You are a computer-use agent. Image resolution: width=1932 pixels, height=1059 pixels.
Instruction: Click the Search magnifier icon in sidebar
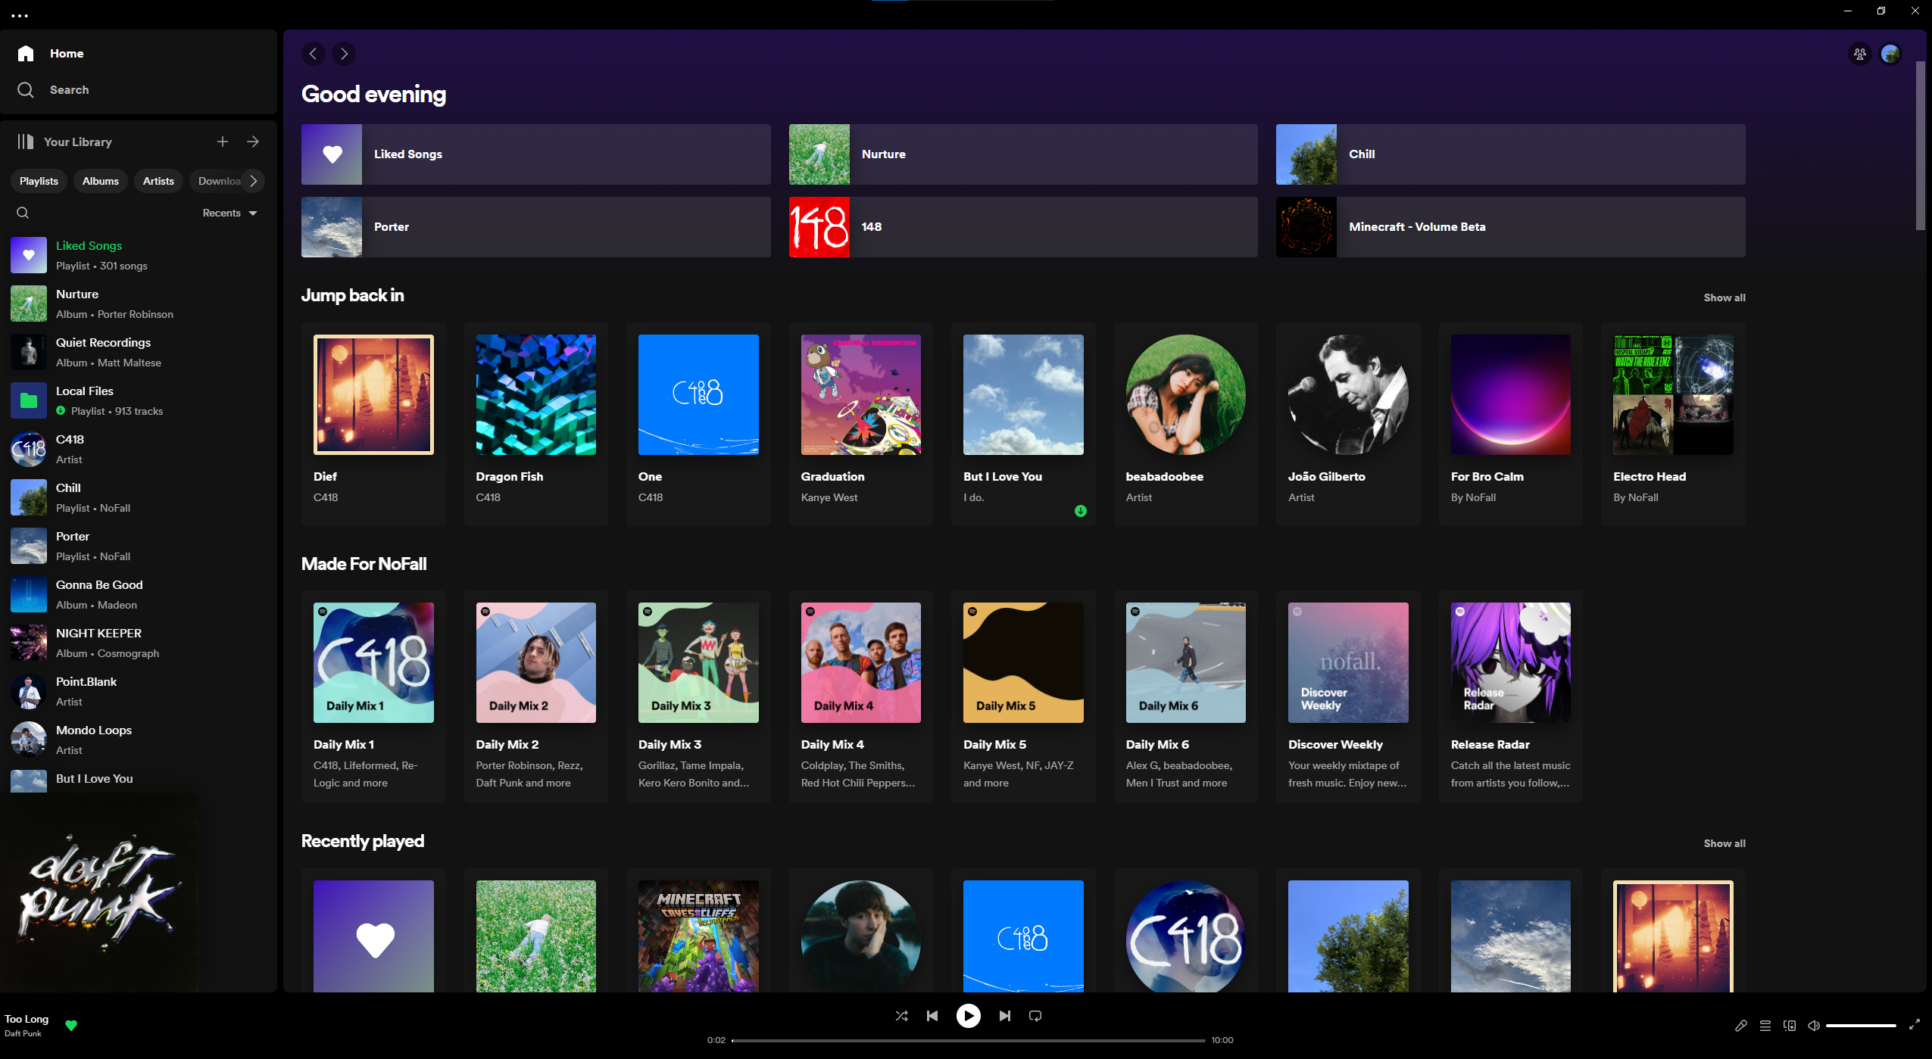[x=26, y=90]
